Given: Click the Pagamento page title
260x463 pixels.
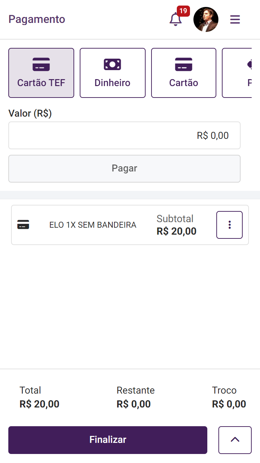Looking at the screenshot, I should coord(37,19).
